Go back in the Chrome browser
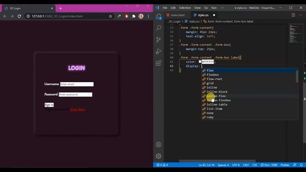Viewport: 306px width, 172px height. coord(5,16)
